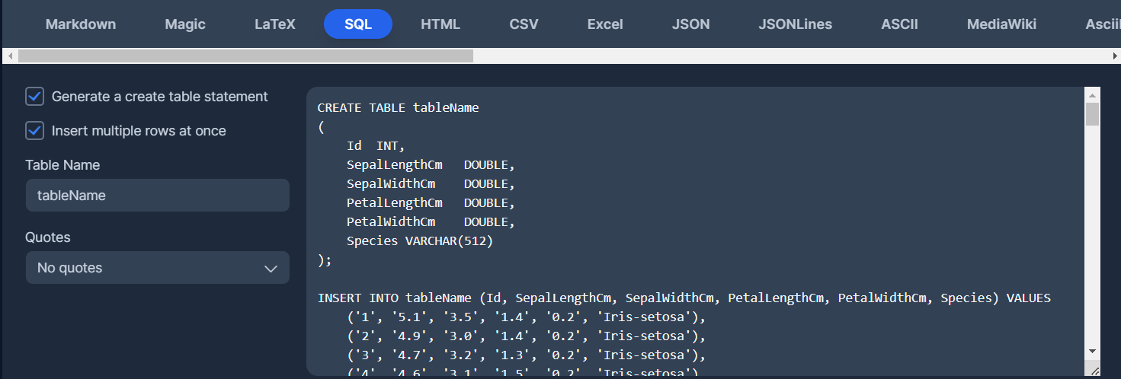Select the ASCII format tab
Image resolution: width=1121 pixels, height=379 pixels.
tap(899, 24)
